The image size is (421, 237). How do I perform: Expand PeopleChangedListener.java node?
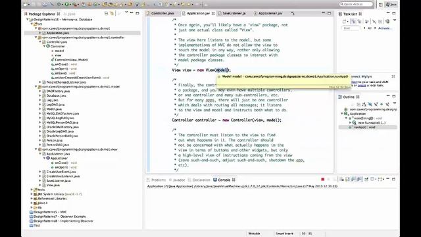[40, 82]
